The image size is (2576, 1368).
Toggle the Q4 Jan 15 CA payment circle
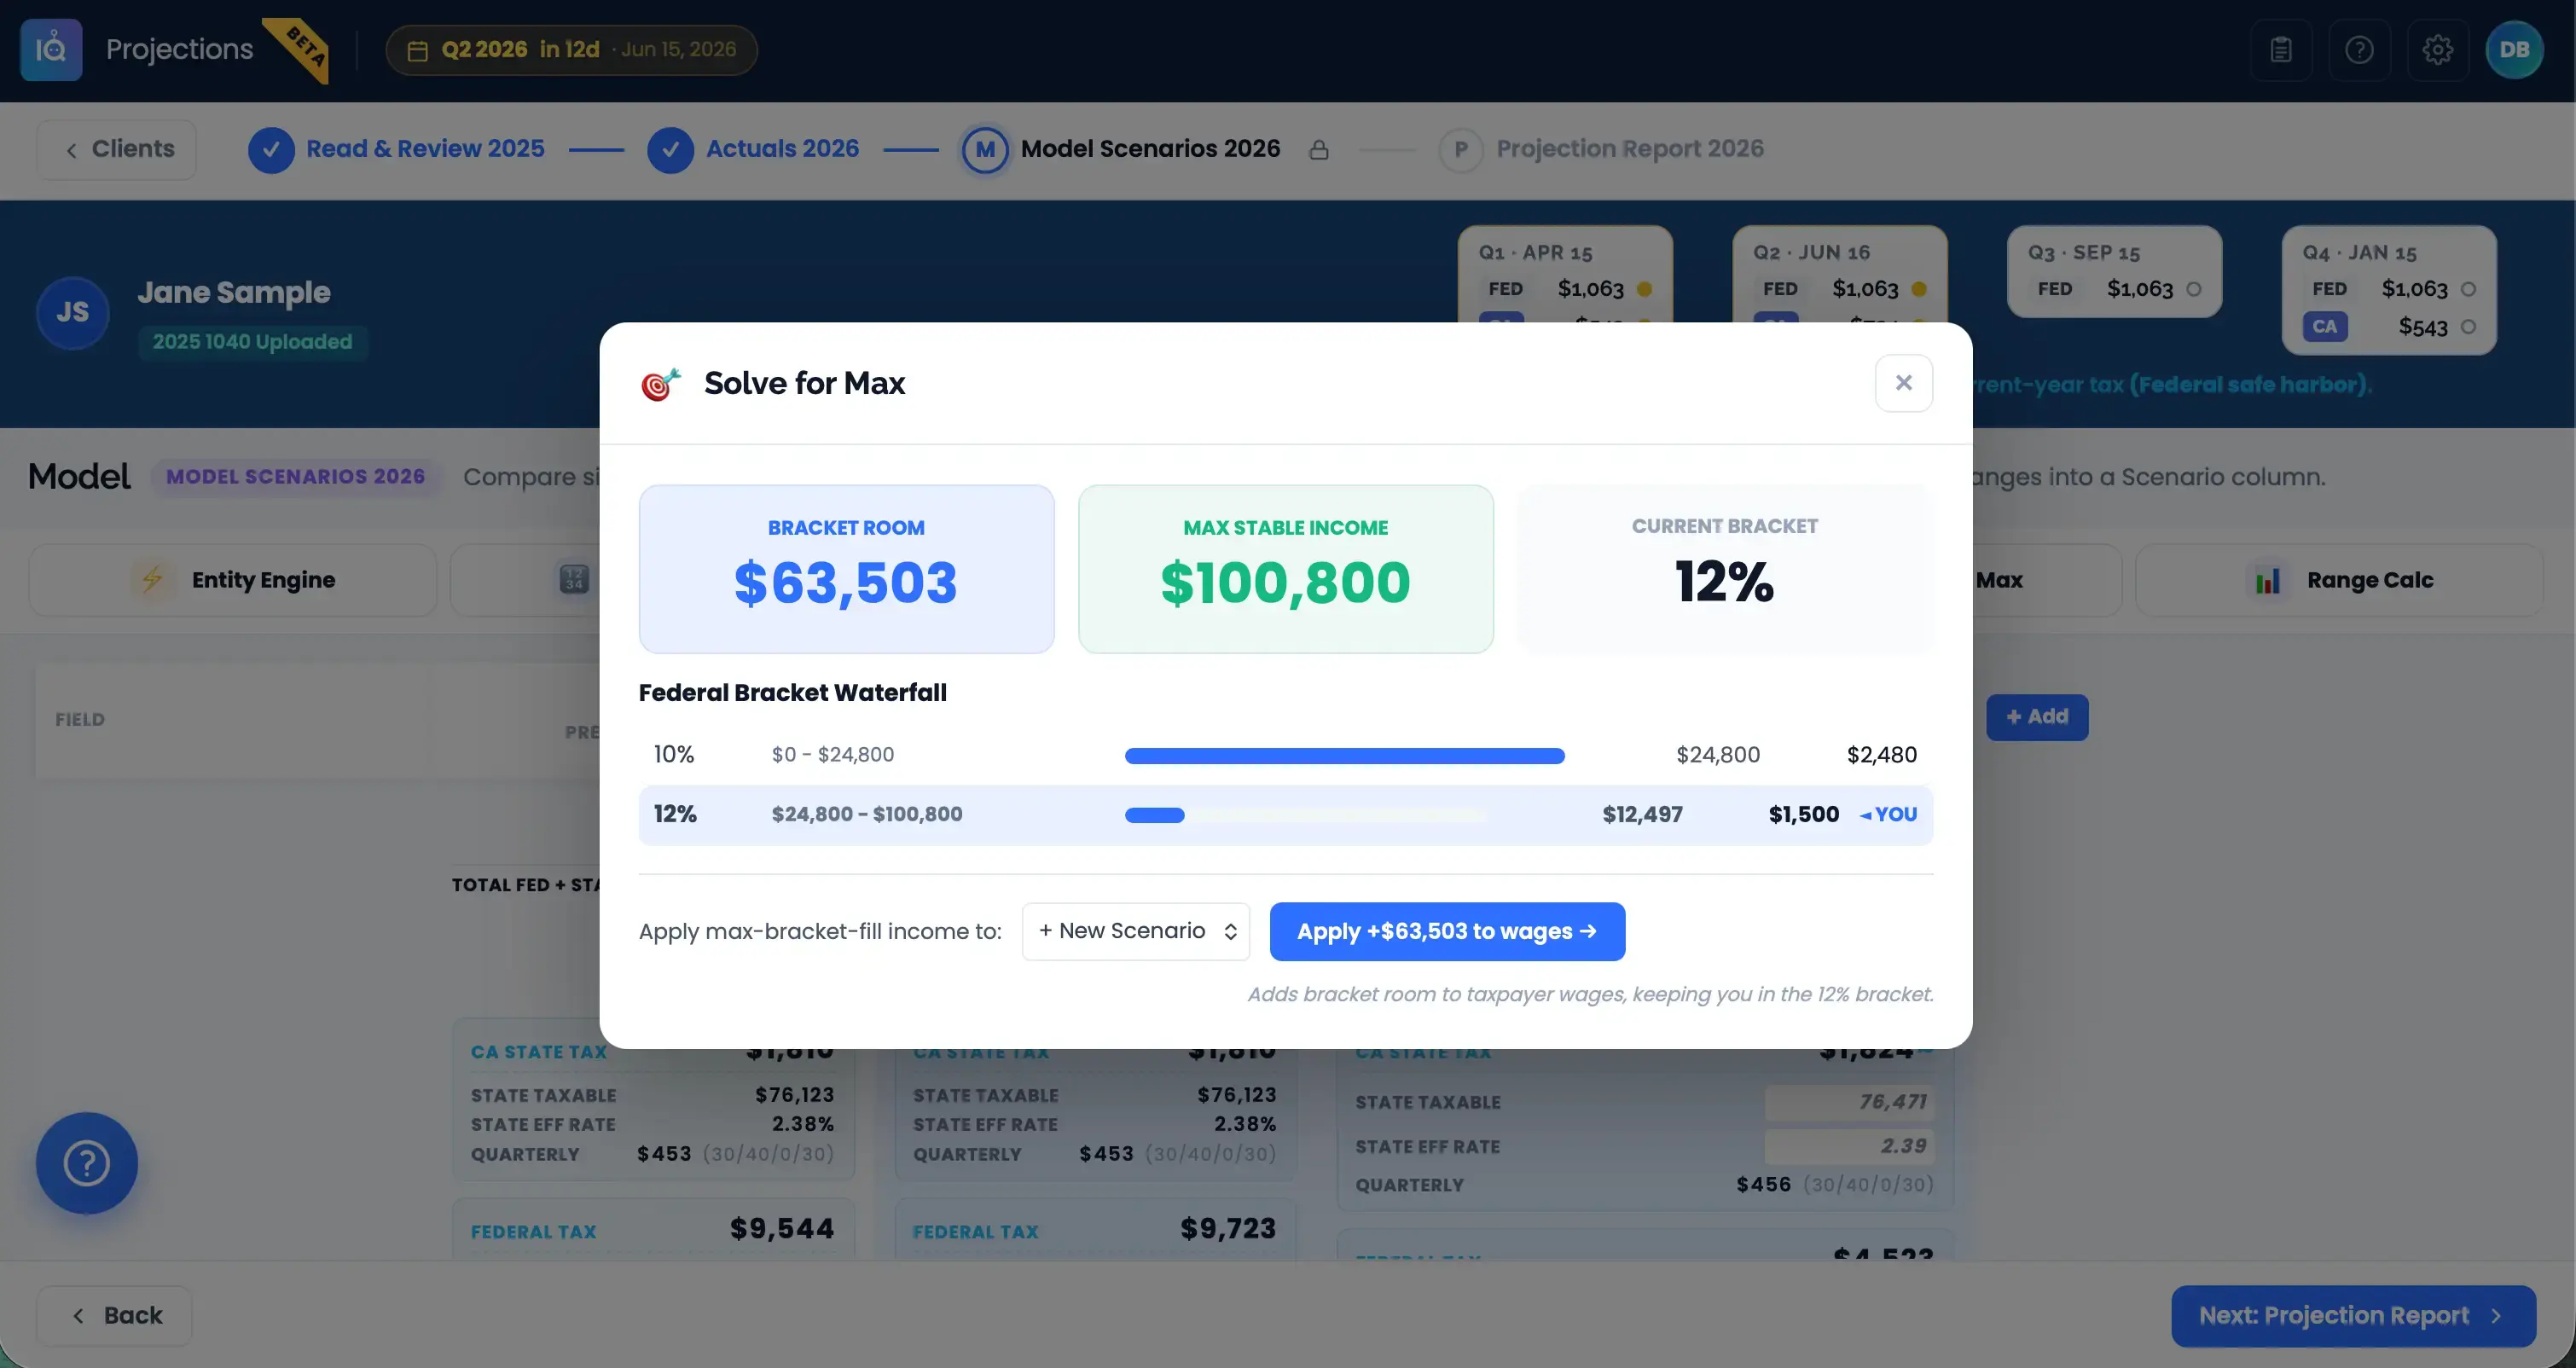tap(2468, 327)
